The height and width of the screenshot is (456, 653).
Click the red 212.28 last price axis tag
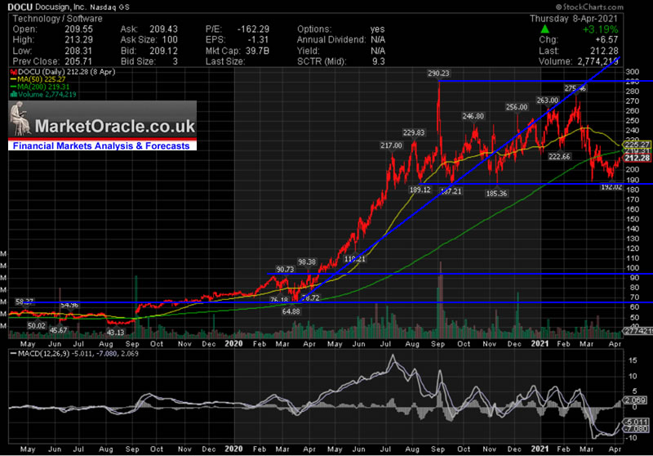[633, 158]
